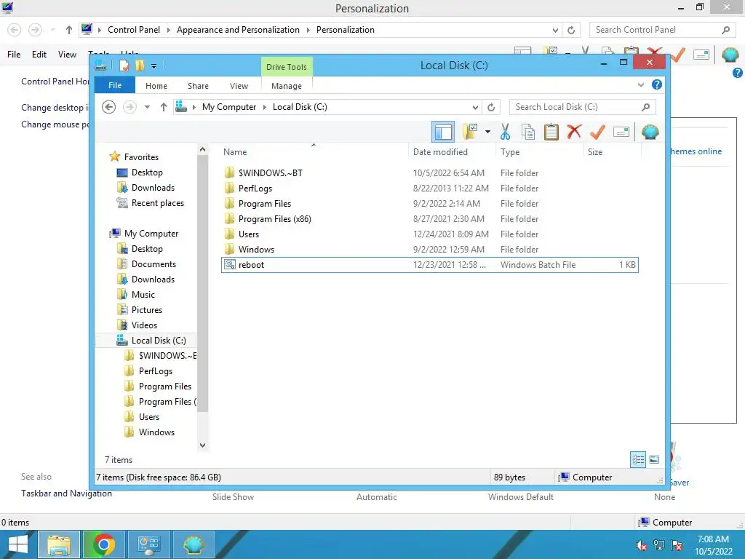This screenshot has width=745, height=559.
Task: Refresh the Local Disk (C:) view
Action: click(x=491, y=107)
